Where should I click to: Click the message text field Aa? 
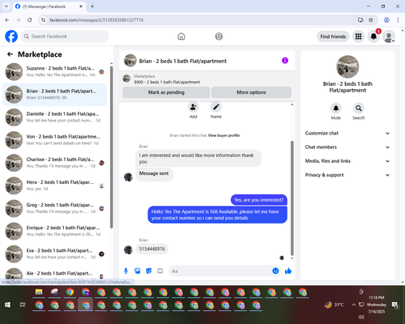pyautogui.click(x=220, y=271)
